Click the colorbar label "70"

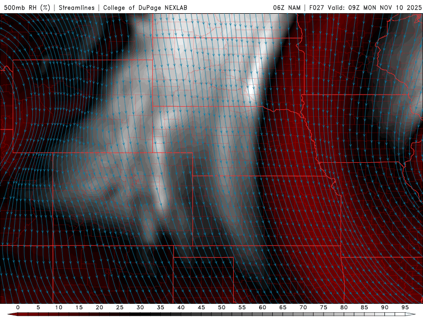[x=303, y=307]
